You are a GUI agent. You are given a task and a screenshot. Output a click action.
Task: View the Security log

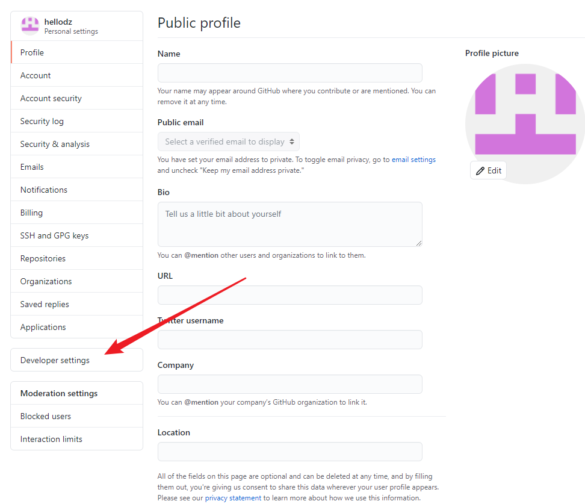point(42,120)
